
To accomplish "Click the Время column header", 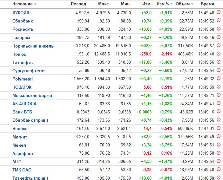I will [x=207, y=4].
